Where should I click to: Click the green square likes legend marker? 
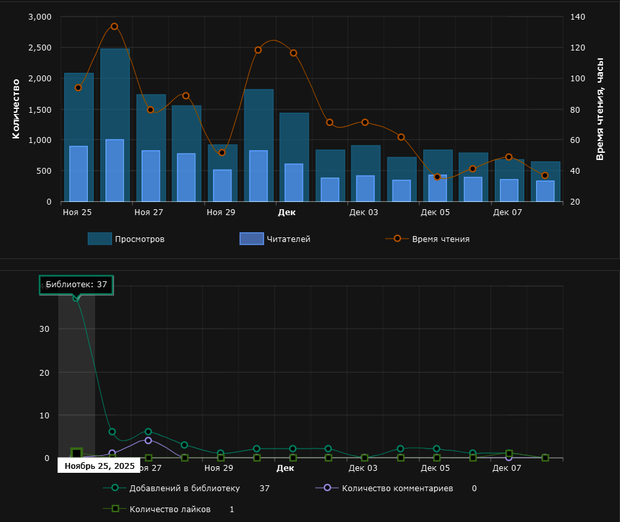point(115,508)
